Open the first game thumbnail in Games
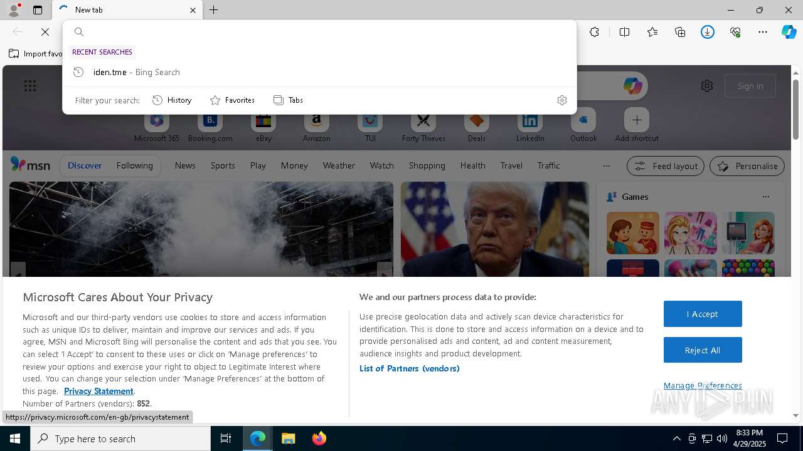Viewport: 803px width, 451px height. 633,233
